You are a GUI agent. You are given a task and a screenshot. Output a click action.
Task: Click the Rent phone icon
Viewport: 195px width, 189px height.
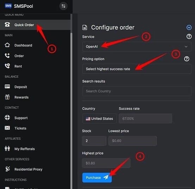(7, 66)
